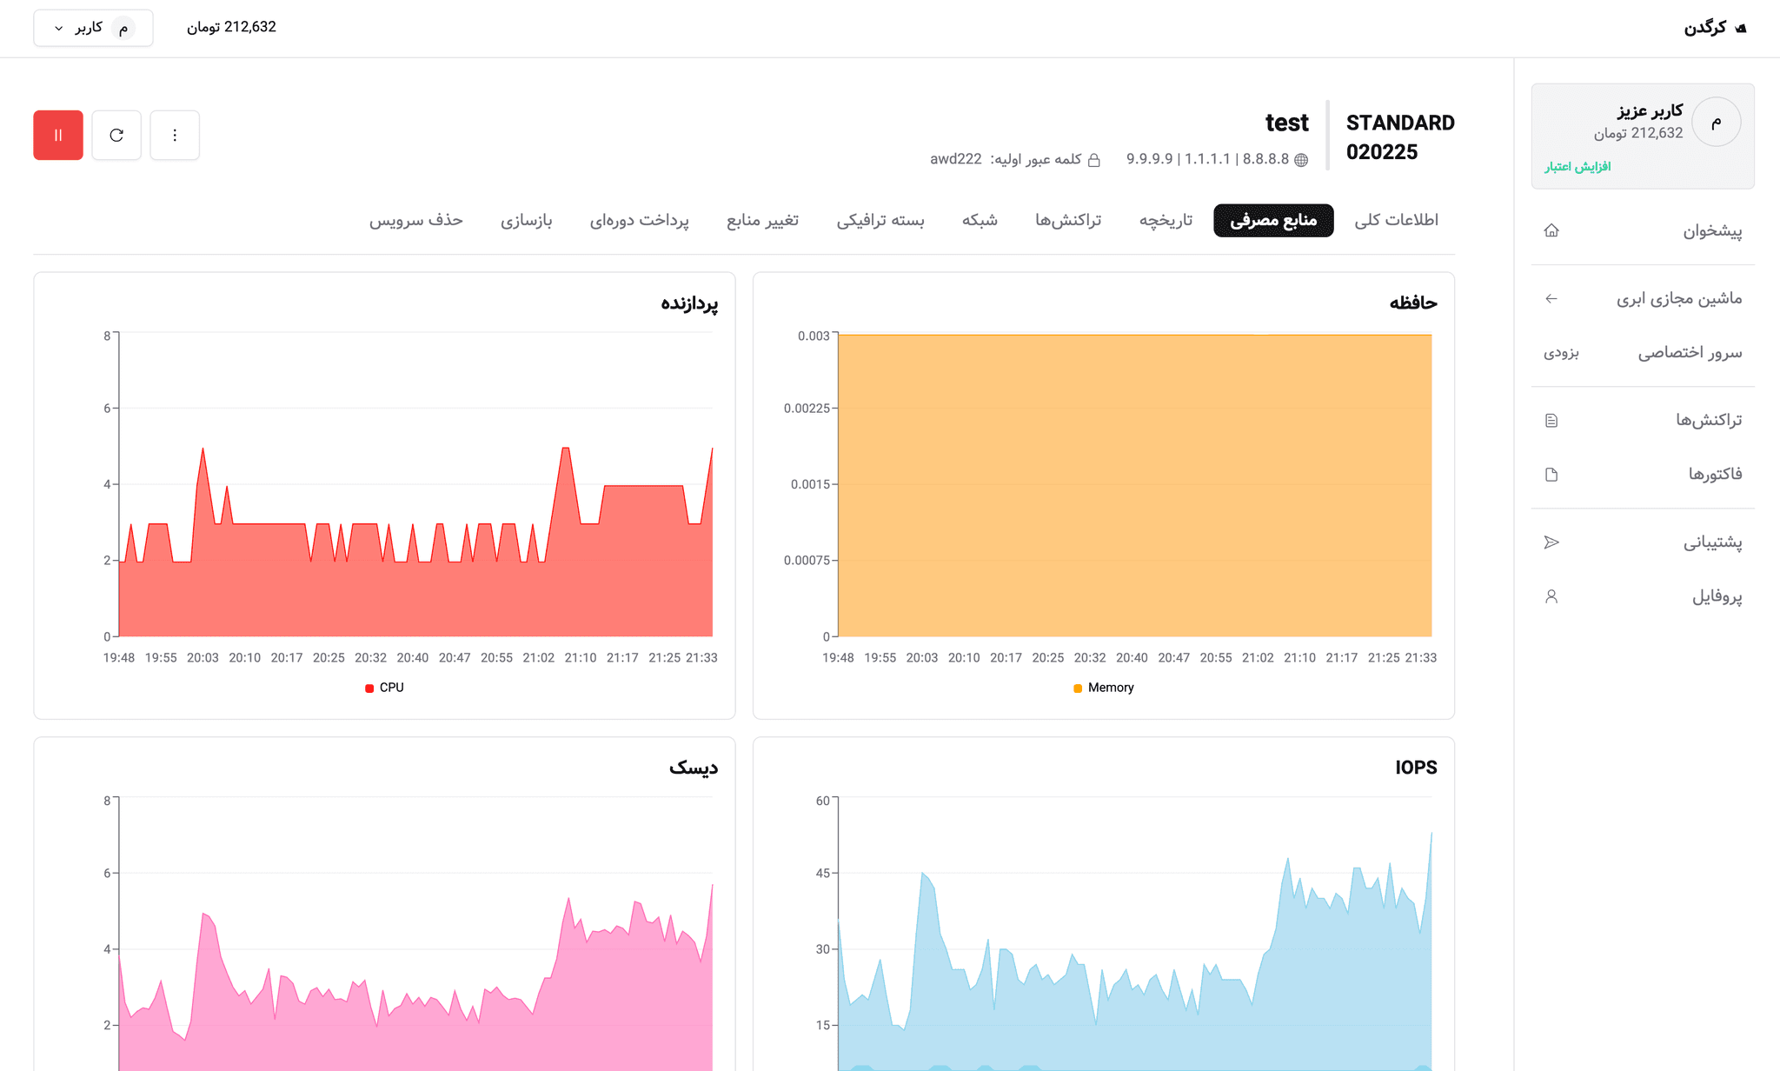The height and width of the screenshot is (1071, 1780).
Task: Open the تراکنش‌ها tab in service tabs
Action: pyautogui.click(x=1068, y=220)
